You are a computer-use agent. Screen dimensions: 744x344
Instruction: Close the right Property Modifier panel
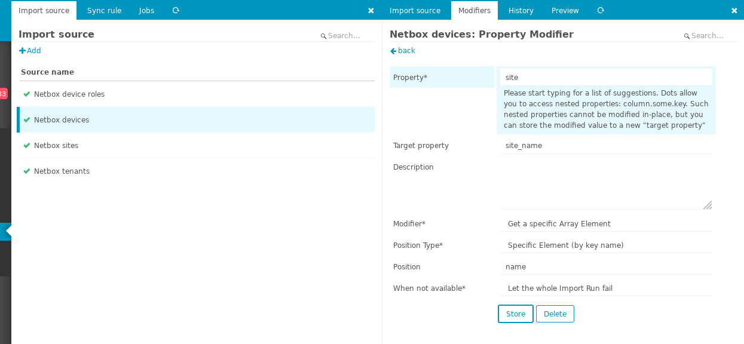pyautogui.click(x=734, y=11)
